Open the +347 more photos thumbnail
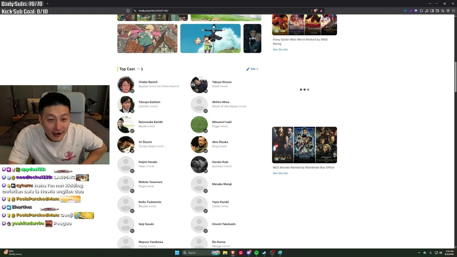The height and width of the screenshot is (257, 457). pos(252,39)
